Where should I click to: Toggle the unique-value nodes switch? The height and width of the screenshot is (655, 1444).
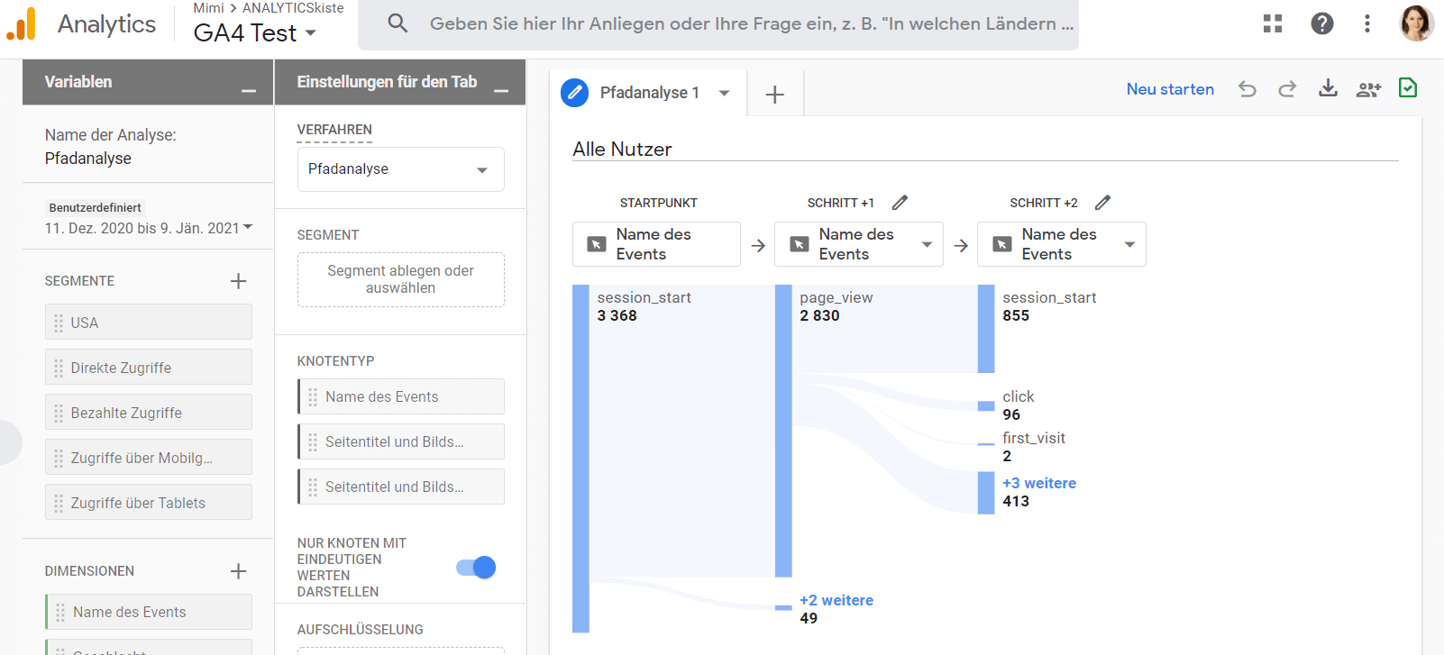[476, 567]
